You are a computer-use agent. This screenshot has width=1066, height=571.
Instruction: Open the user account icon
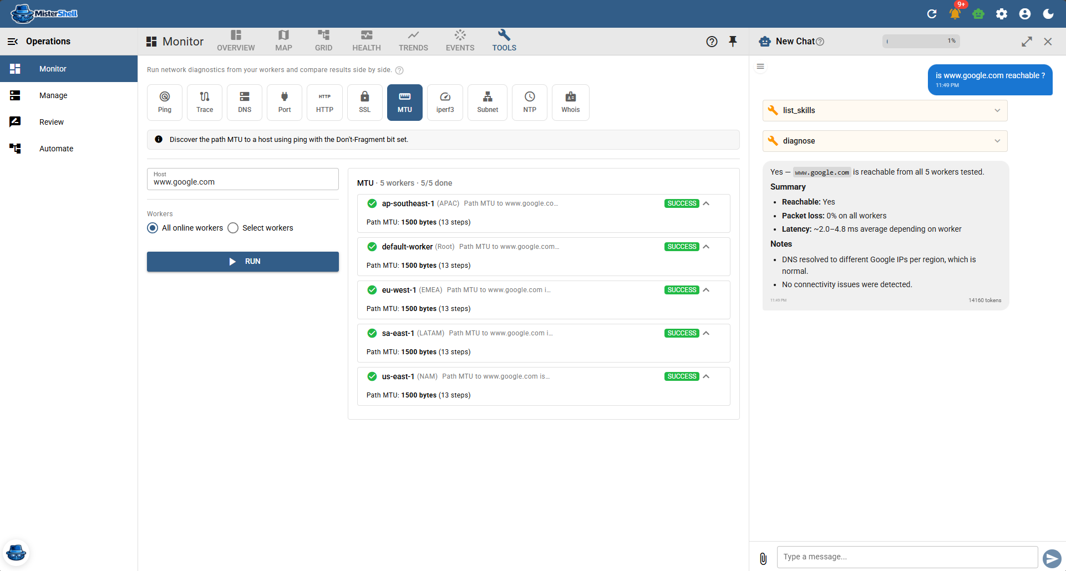[1025, 14]
